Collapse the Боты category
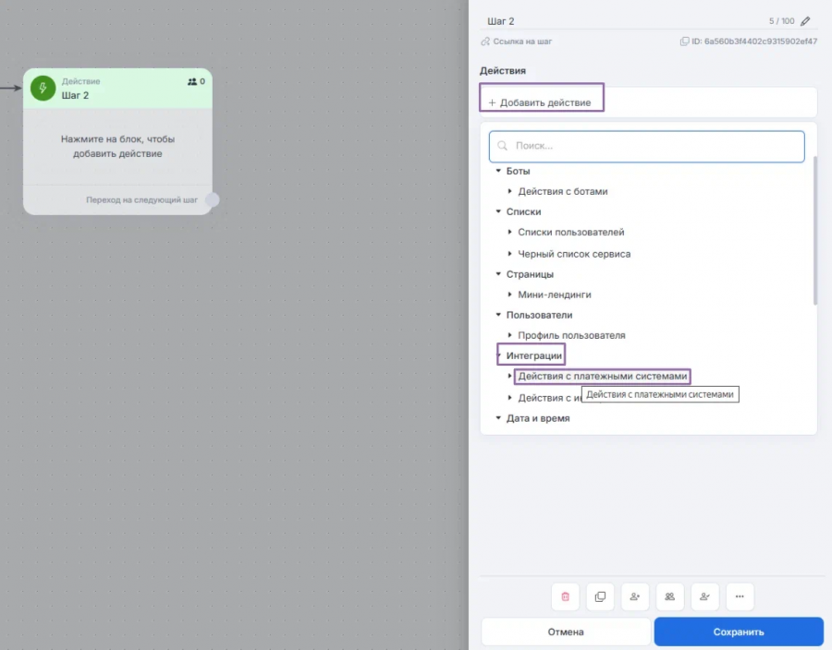The width and height of the screenshot is (832, 650). tap(498, 171)
